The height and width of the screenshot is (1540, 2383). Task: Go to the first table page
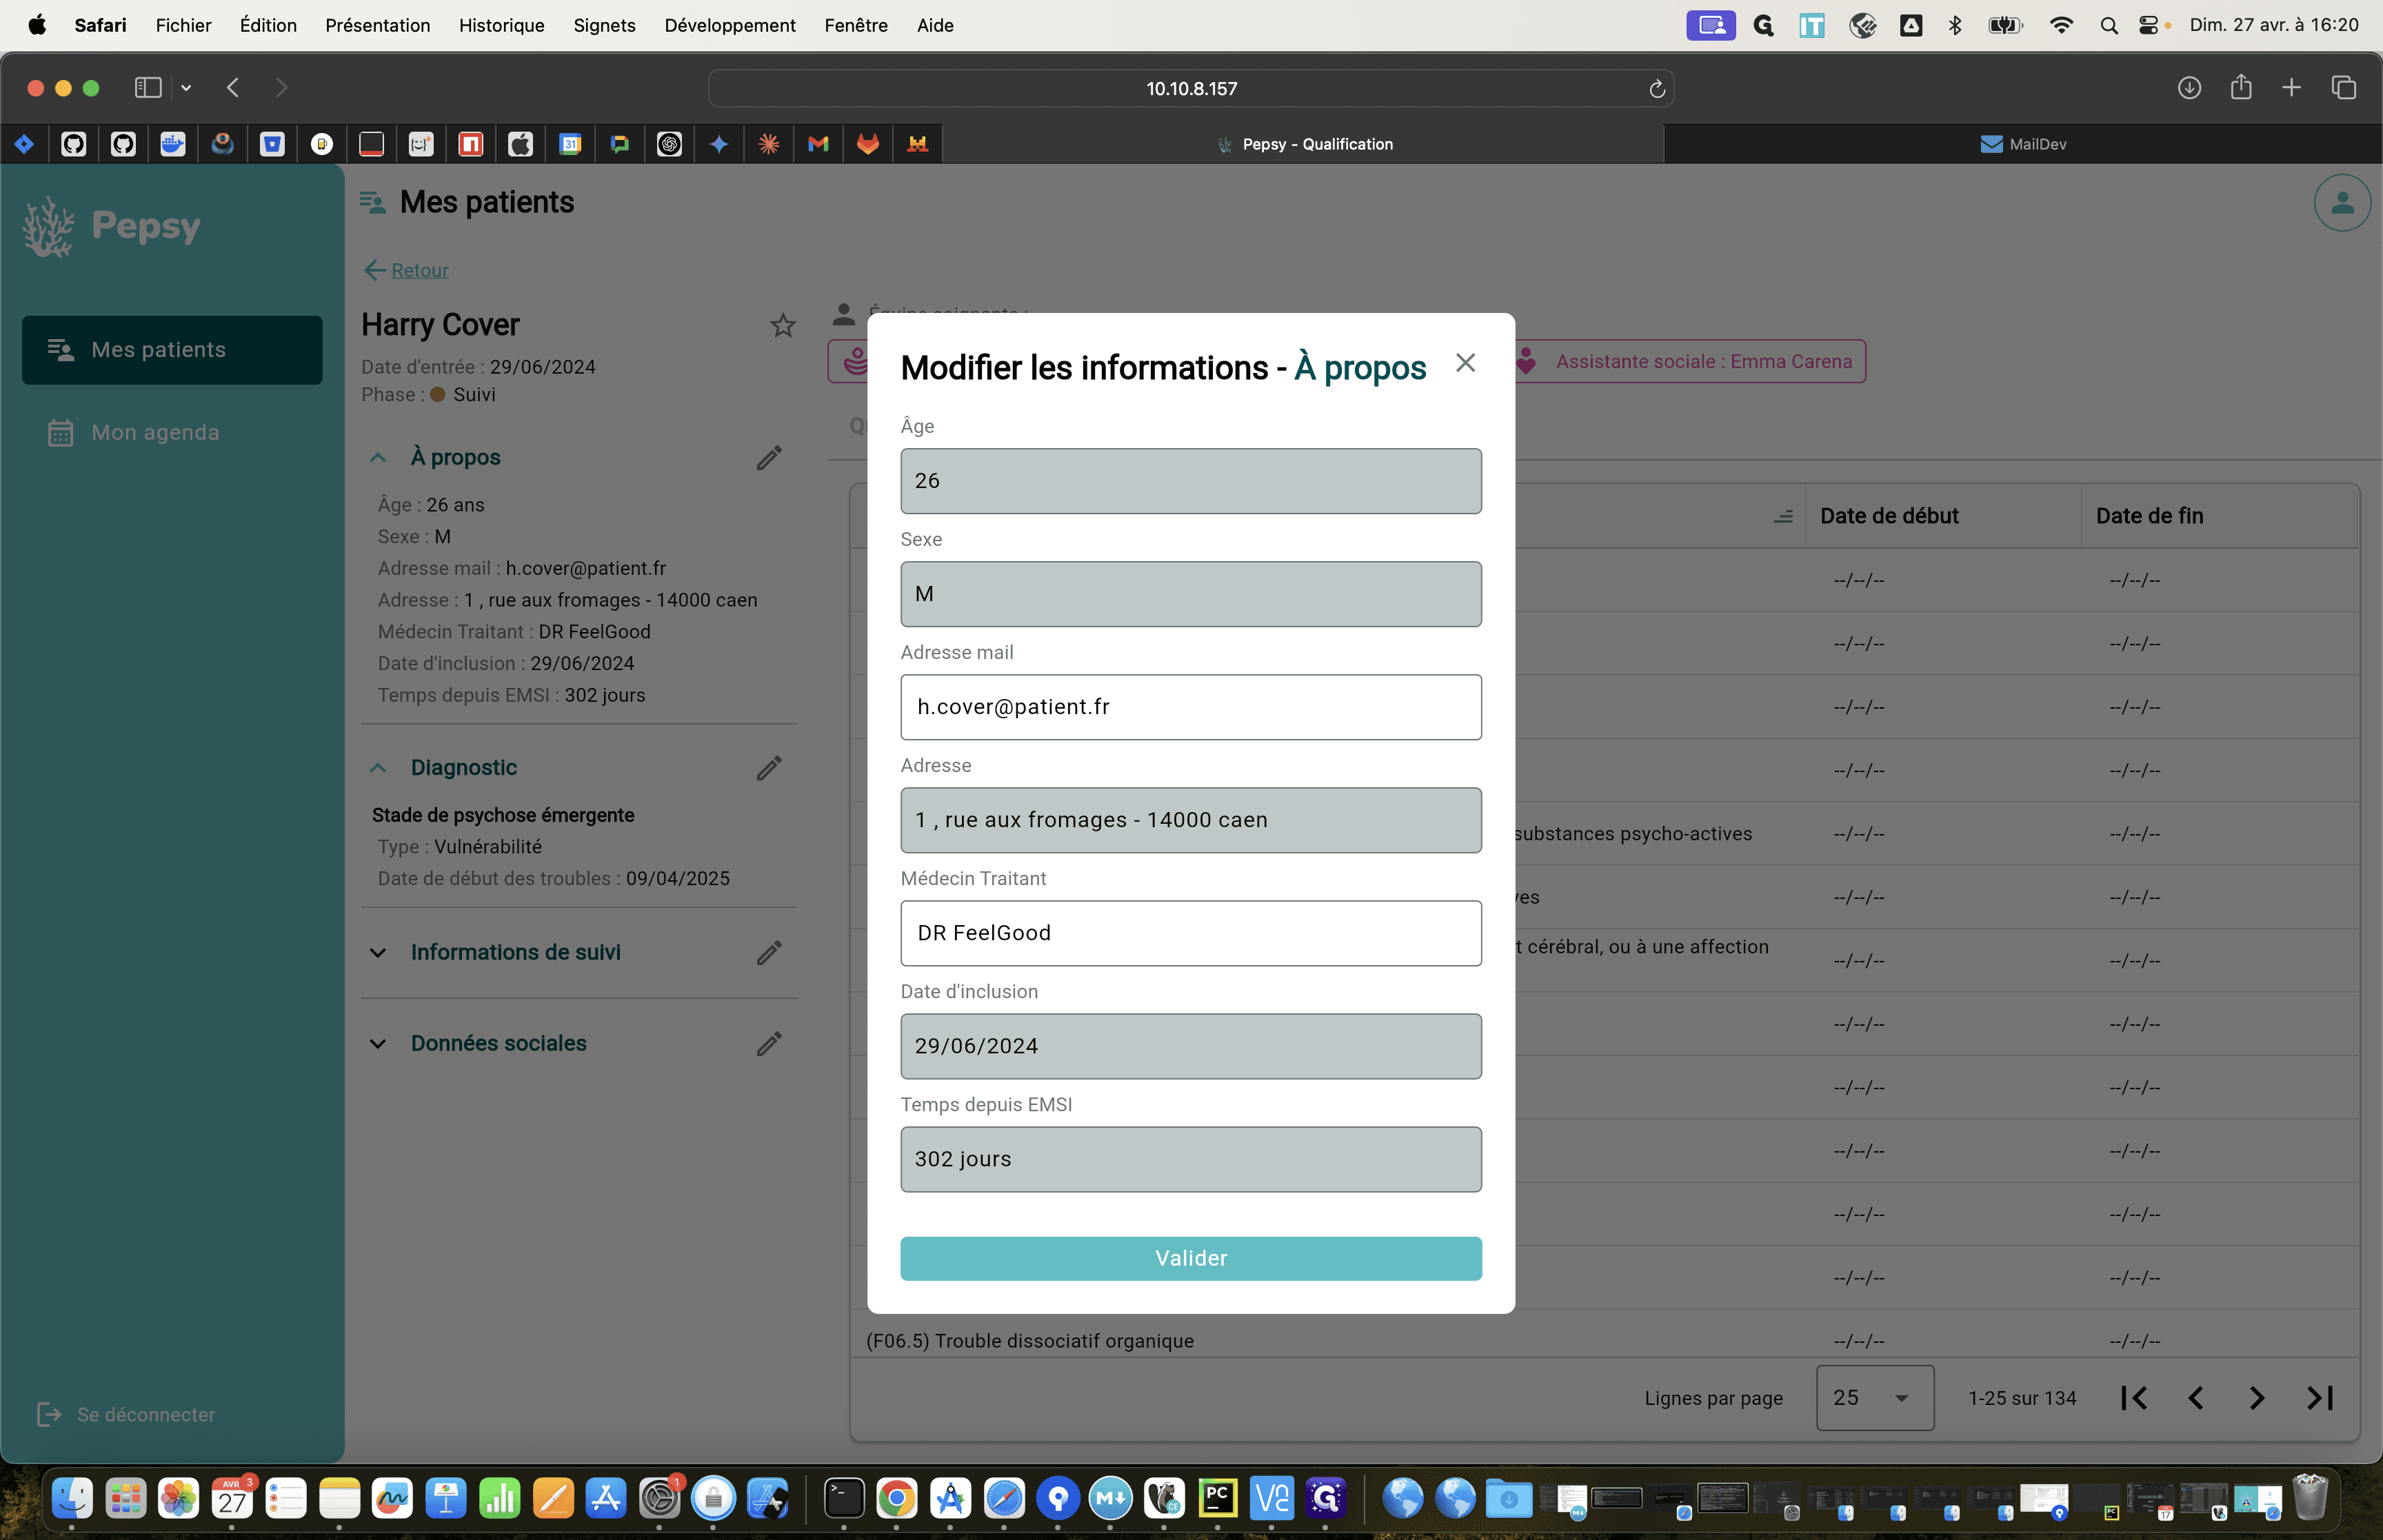pyautogui.click(x=2133, y=1398)
